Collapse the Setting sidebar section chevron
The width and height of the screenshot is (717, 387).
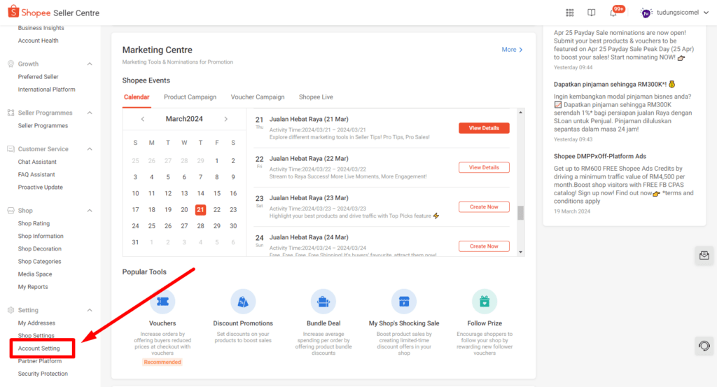90,310
